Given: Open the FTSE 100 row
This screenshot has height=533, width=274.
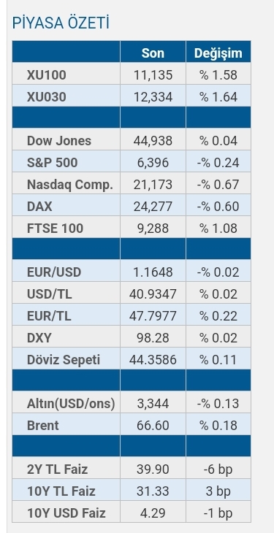Looking at the screenshot, I should point(132,228).
